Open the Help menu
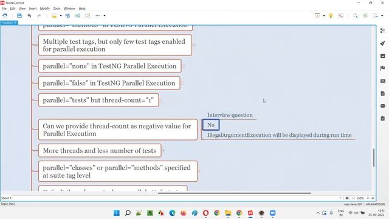Viewport: 389px width, 219px height. 82,9
